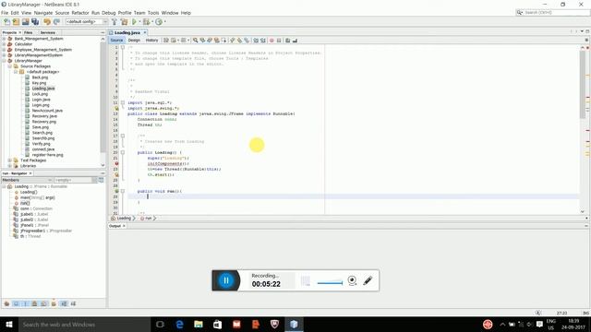Close the Loading.java editor tab

coord(145,33)
